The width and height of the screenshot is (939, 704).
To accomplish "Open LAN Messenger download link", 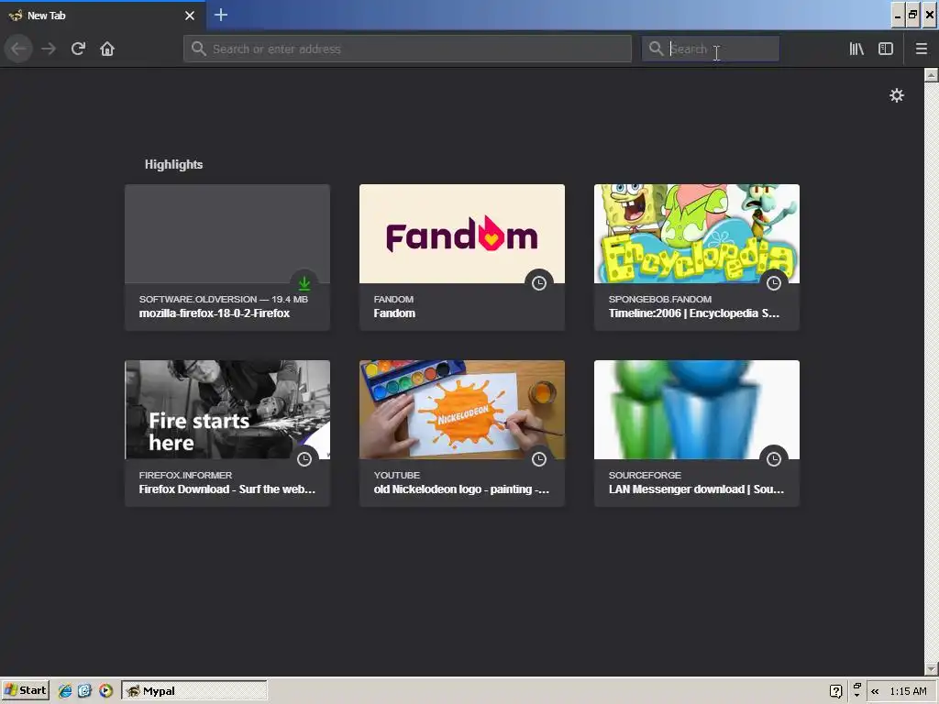I will (x=696, y=489).
